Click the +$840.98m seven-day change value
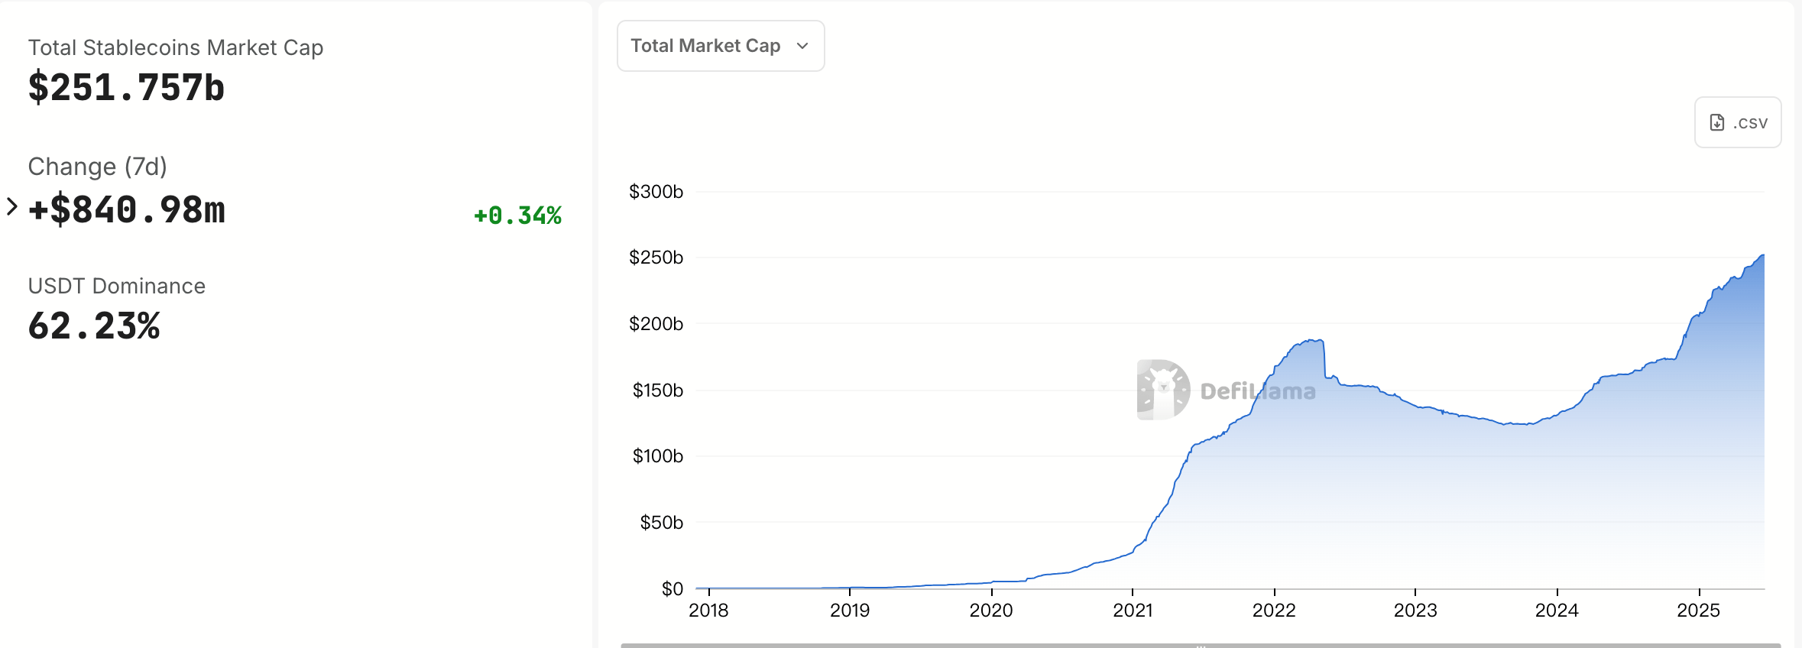This screenshot has width=1802, height=648. [126, 210]
